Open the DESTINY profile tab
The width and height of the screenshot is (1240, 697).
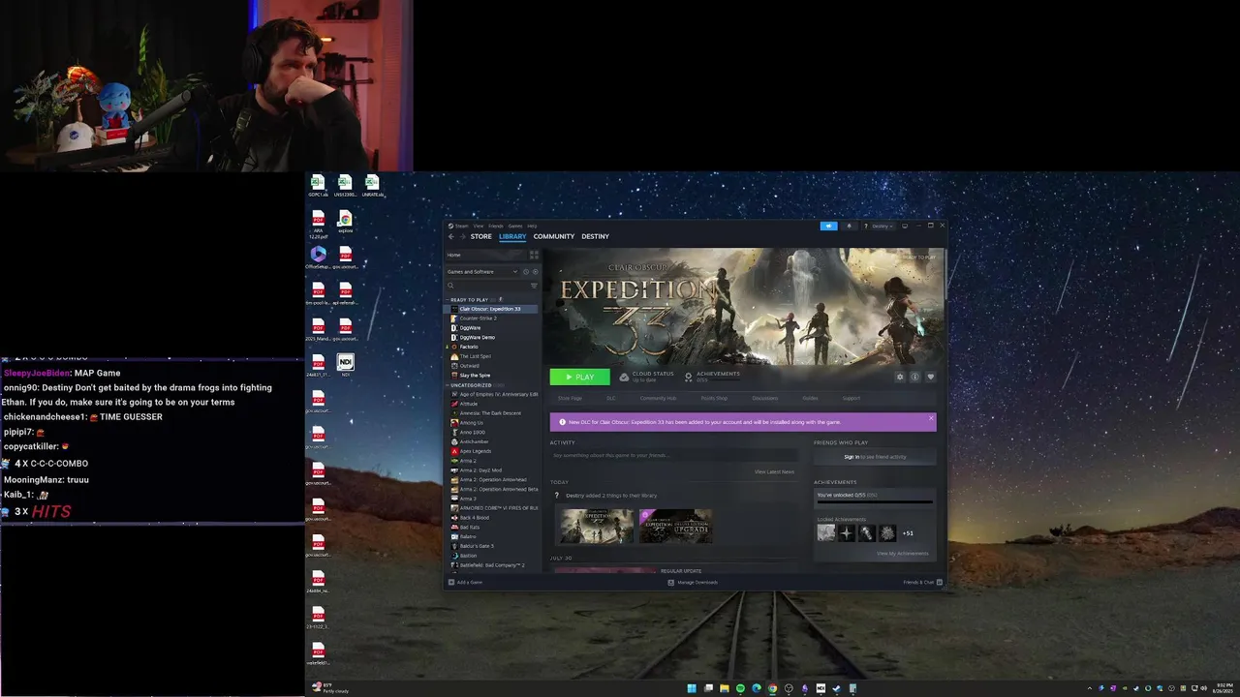pos(596,236)
